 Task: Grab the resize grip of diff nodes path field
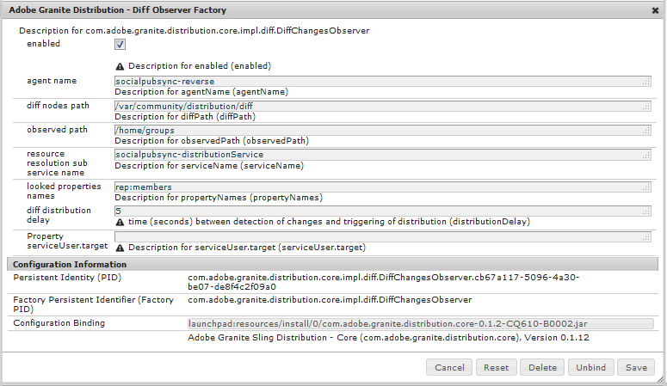(x=646, y=107)
